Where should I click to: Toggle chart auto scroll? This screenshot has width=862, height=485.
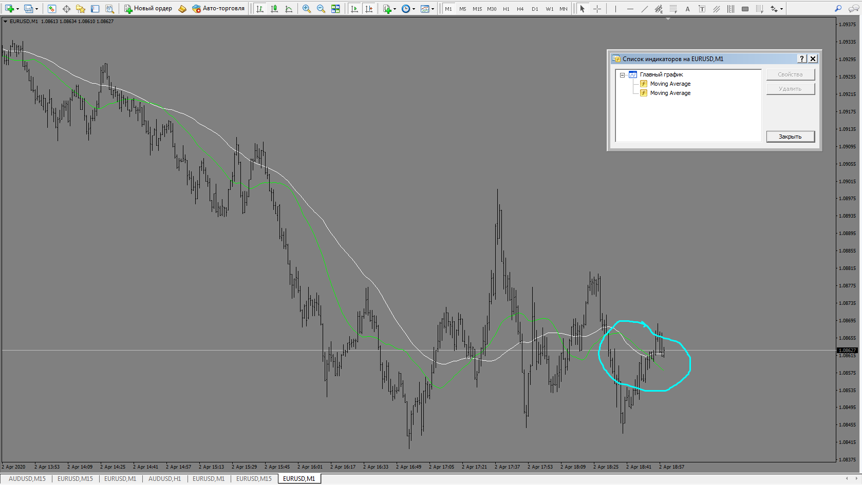[x=354, y=9]
